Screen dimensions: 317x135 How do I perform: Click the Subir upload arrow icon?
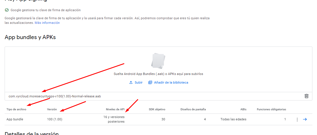pos(131,82)
